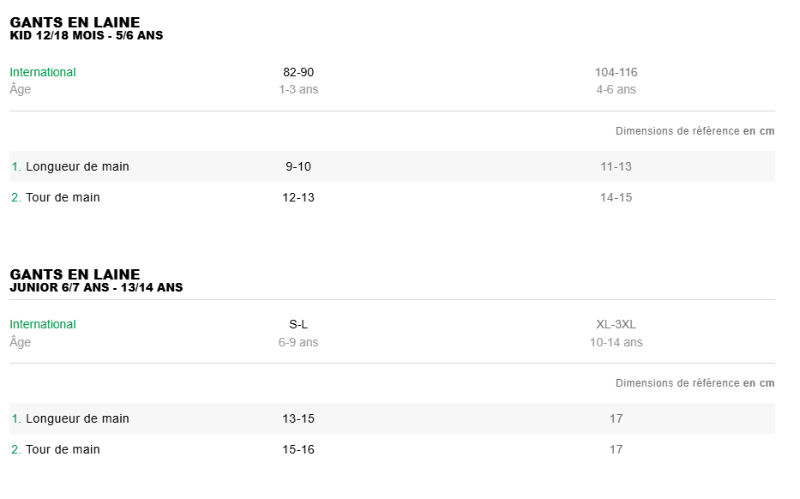Click the JUNIOR 6/7 ANS - 13/14 ANS subtitle
The width and height of the screenshot is (800, 499).
click(96, 288)
